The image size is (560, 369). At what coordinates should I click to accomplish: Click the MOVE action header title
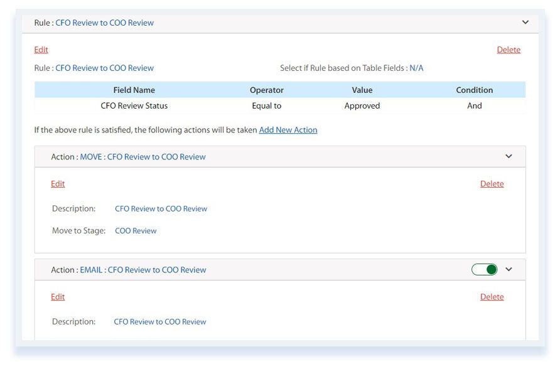pyautogui.click(x=128, y=157)
